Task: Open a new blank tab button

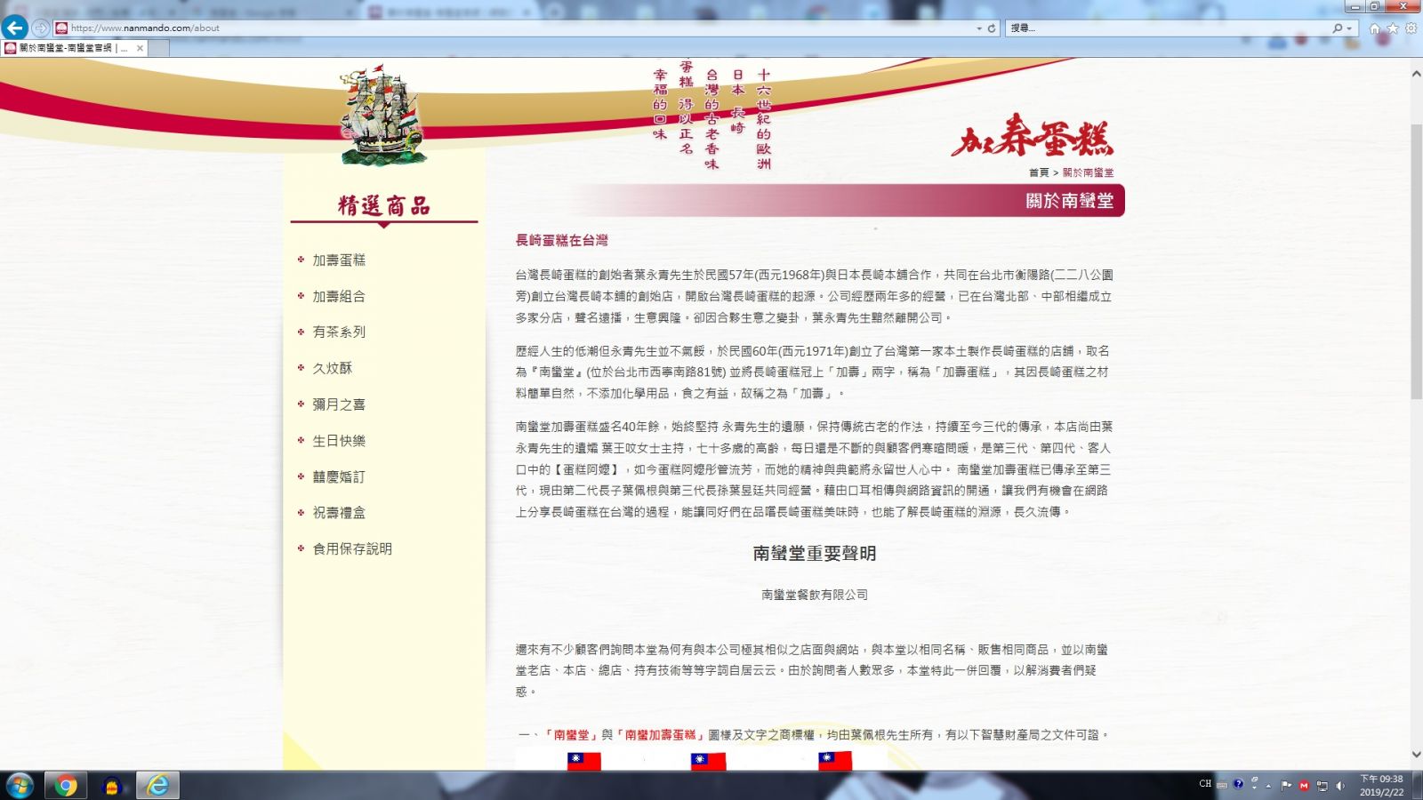Action: tap(158, 48)
